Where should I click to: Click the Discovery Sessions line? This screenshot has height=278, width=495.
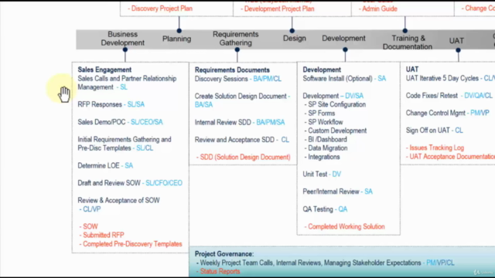(x=238, y=79)
